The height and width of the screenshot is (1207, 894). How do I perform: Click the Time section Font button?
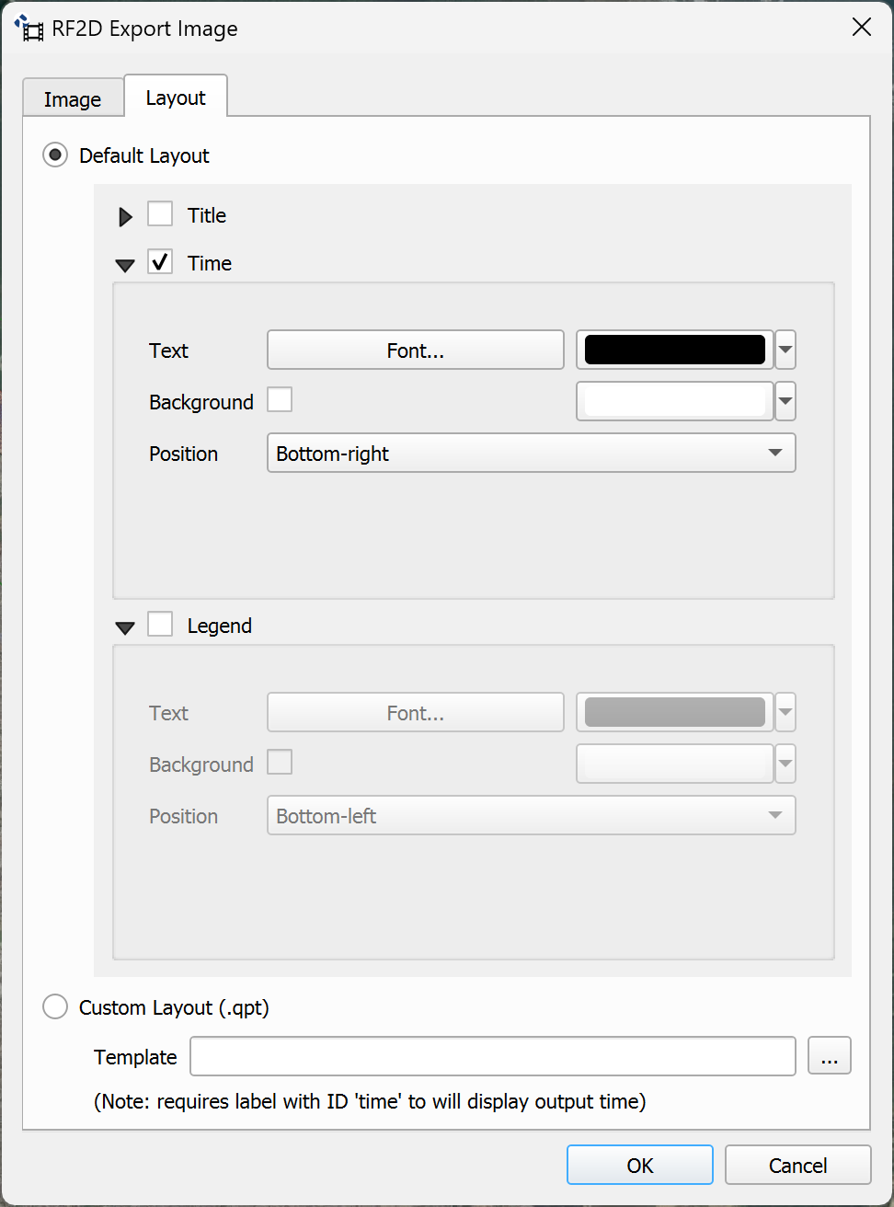(x=415, y=351)
